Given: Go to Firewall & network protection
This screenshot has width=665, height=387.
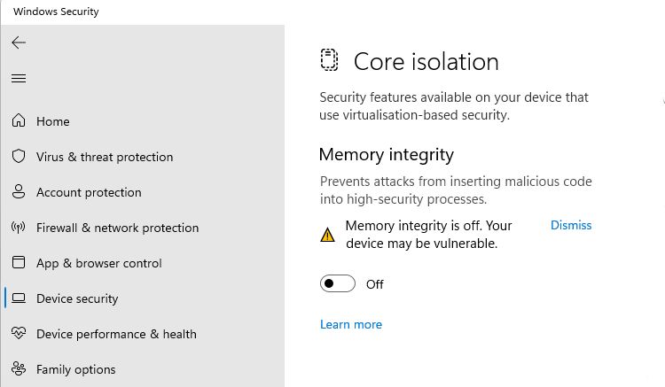Looking at the screenshot, I should [117, 228].
